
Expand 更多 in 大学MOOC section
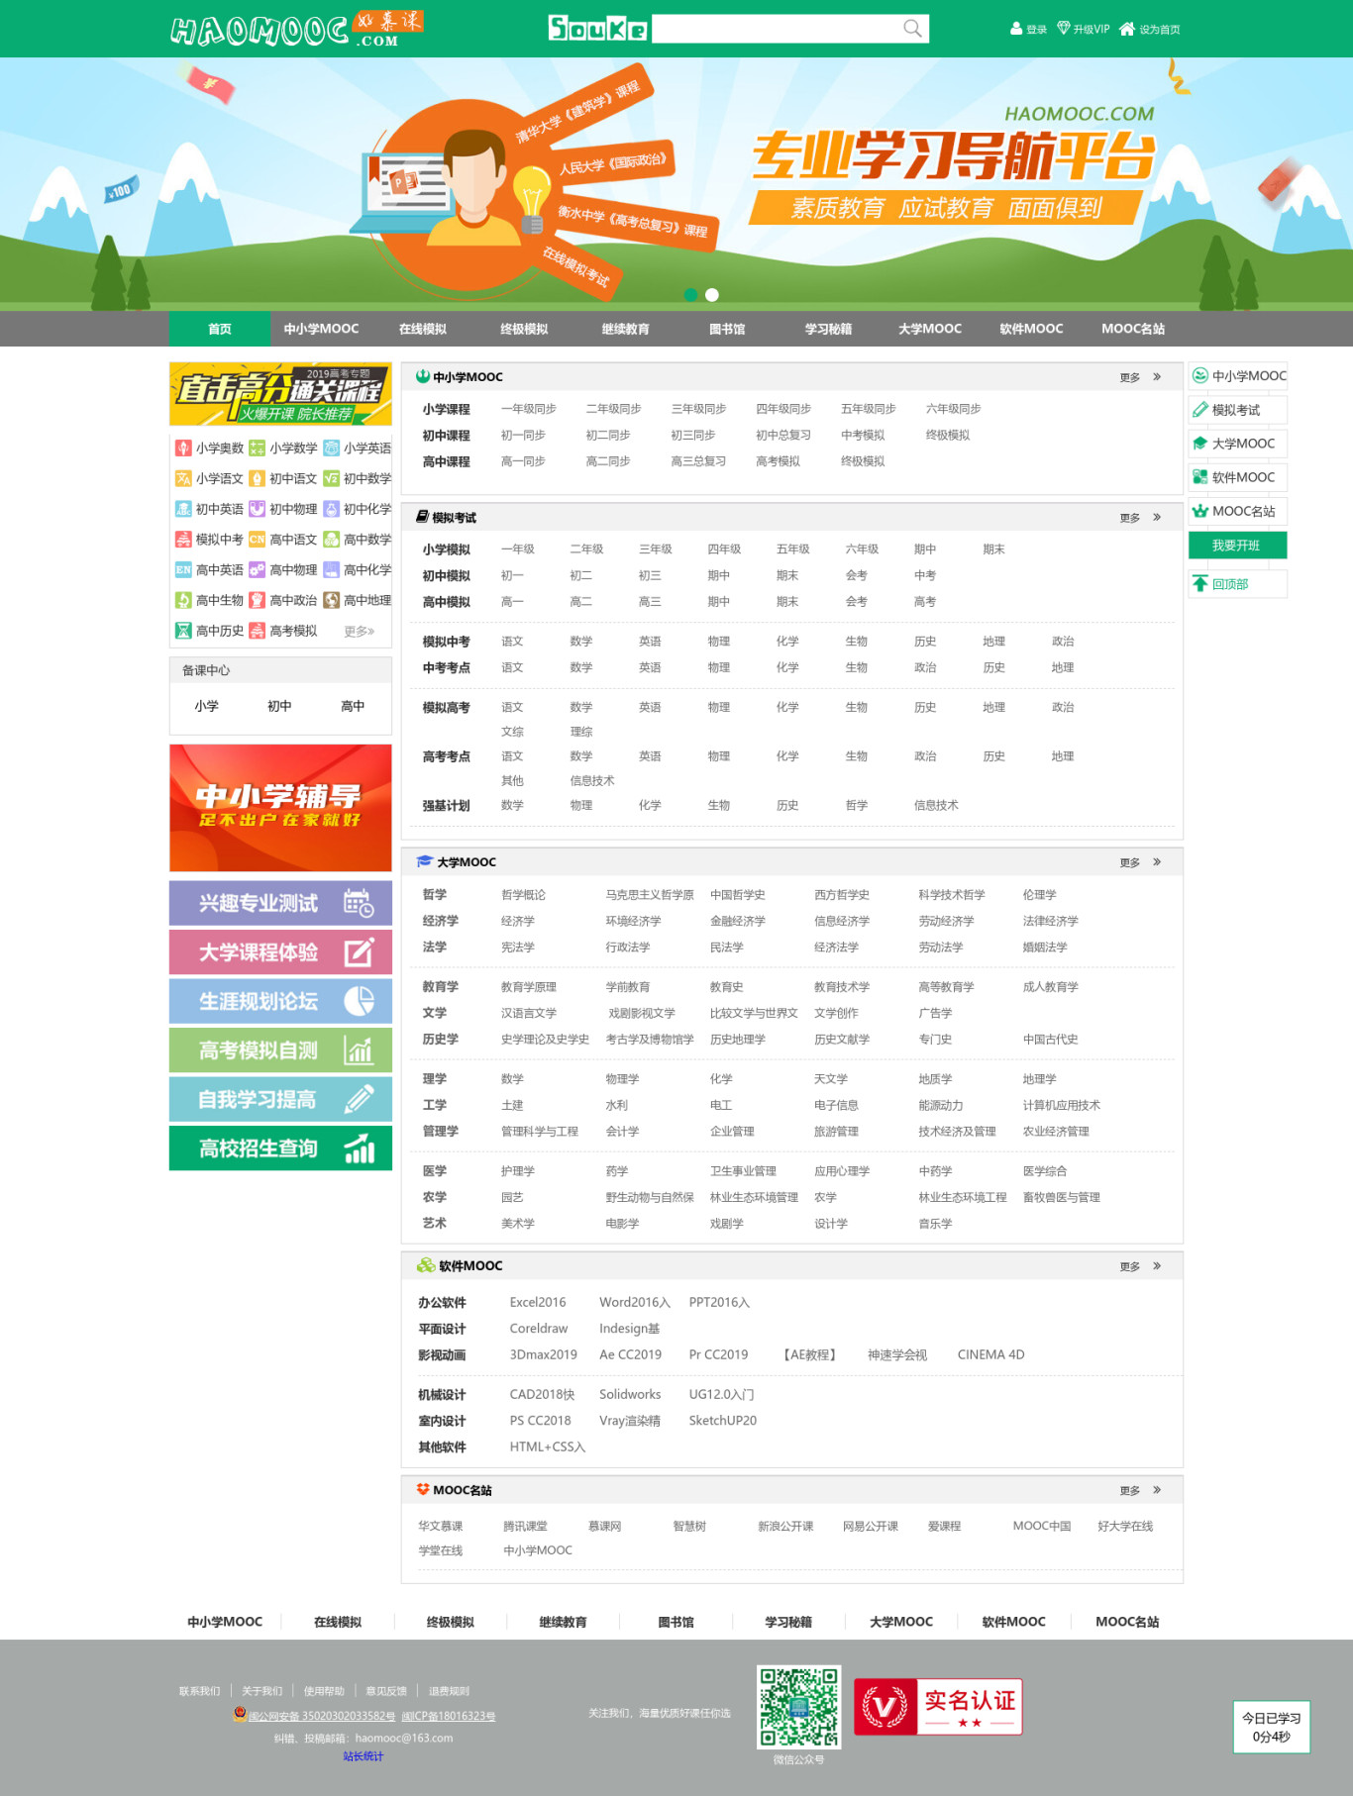tap(1140, 862)
